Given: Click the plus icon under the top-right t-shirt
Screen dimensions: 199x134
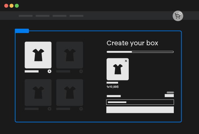Looking at the screenshot, I should tap(81, 71).
